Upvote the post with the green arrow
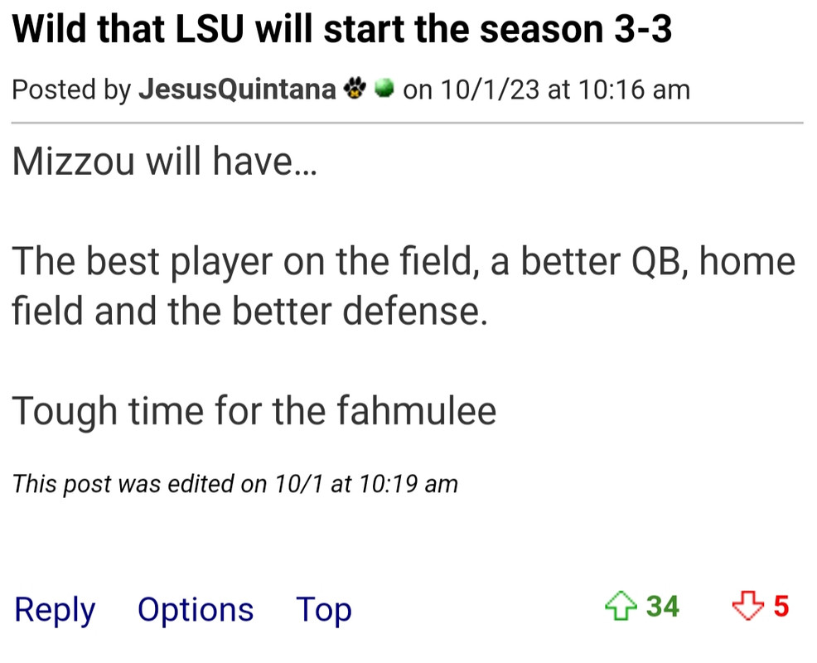 click(x=621, y=606)
